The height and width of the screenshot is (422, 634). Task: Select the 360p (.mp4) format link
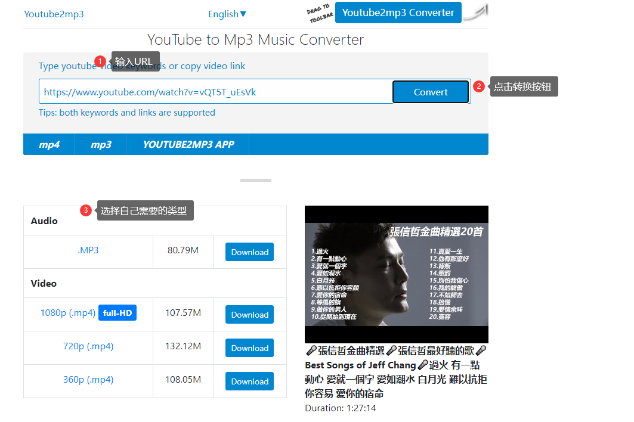click(x=88, y=380)
